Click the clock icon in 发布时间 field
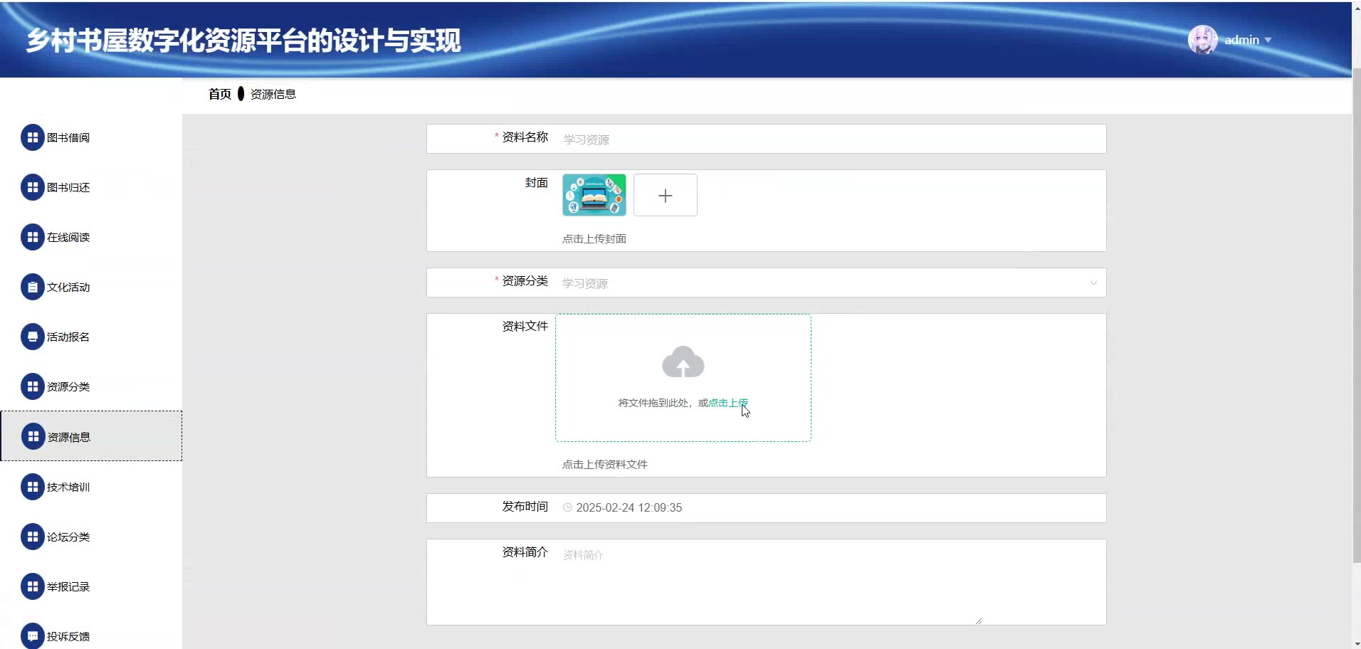Screen dimensions: 1361x649 (x=567, y=507)
